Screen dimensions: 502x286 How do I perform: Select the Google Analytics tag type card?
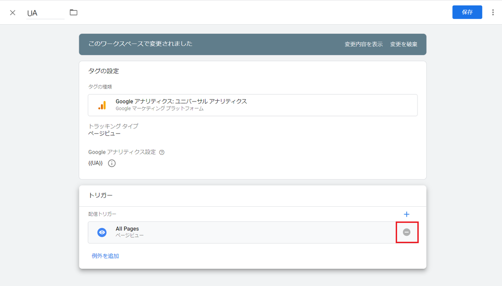tap(253, 105)
